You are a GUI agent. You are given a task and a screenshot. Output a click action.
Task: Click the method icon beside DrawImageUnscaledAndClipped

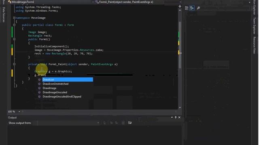click(39, 97)
